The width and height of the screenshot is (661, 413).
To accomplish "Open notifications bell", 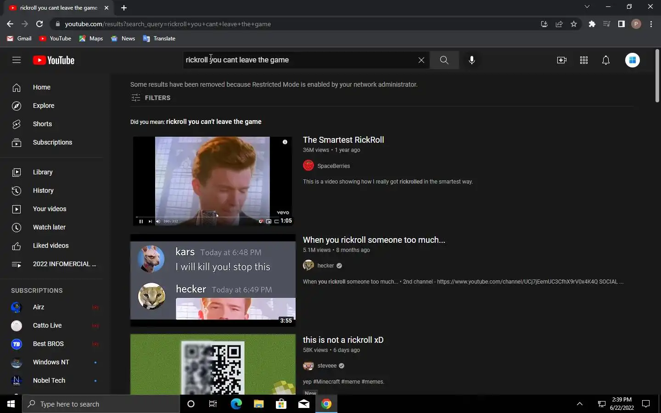I will pos(606,60).
